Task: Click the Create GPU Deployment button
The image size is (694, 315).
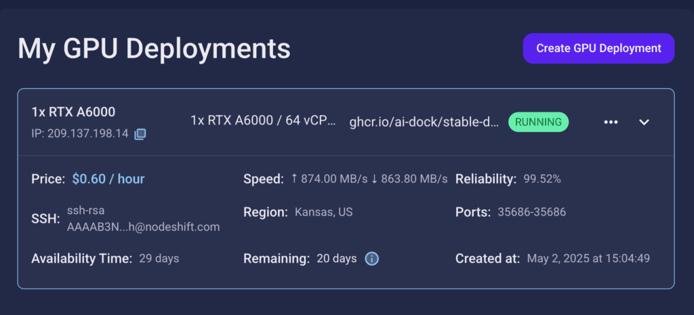Action: coord(598,48)
